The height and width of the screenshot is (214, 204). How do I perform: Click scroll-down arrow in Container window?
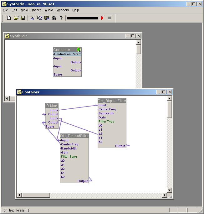pos(169,190)
